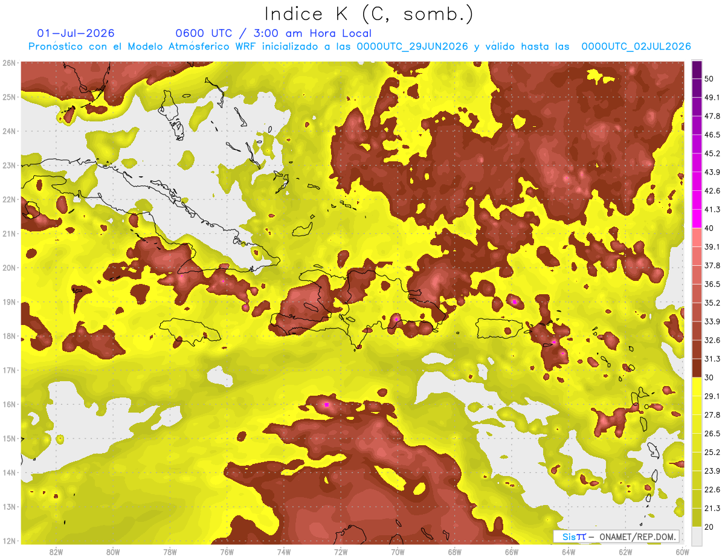Click the colorbar label "41.3"
The width and height of the screenshot is (725, 560).
712,210
